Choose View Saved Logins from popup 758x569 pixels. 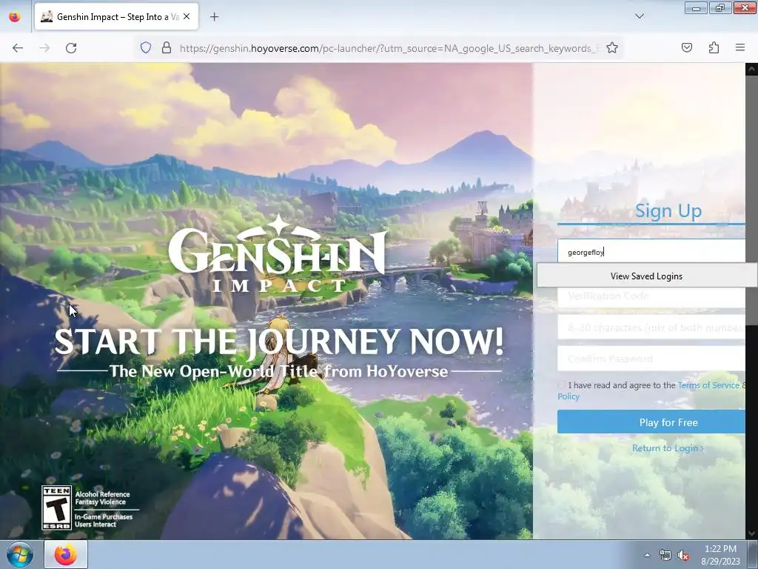(646, 276)
